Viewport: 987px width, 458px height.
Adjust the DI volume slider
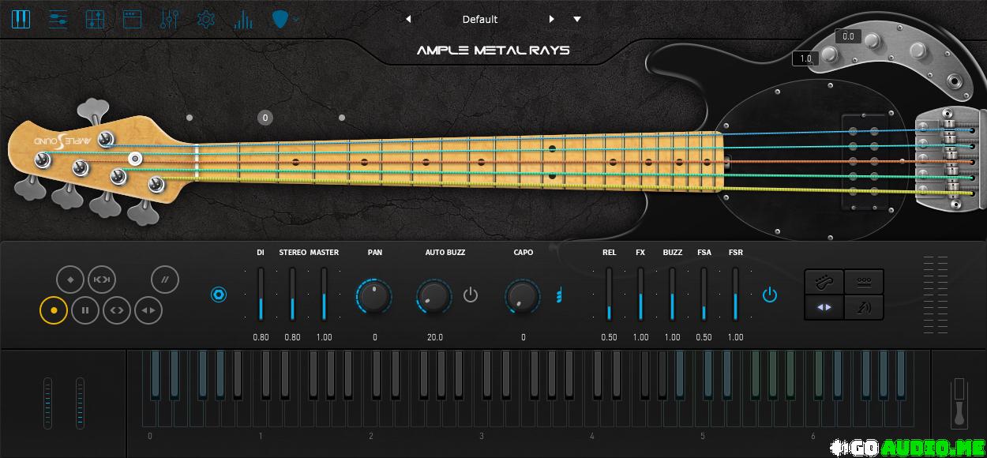pyautogui.click(x=261, y=295)
